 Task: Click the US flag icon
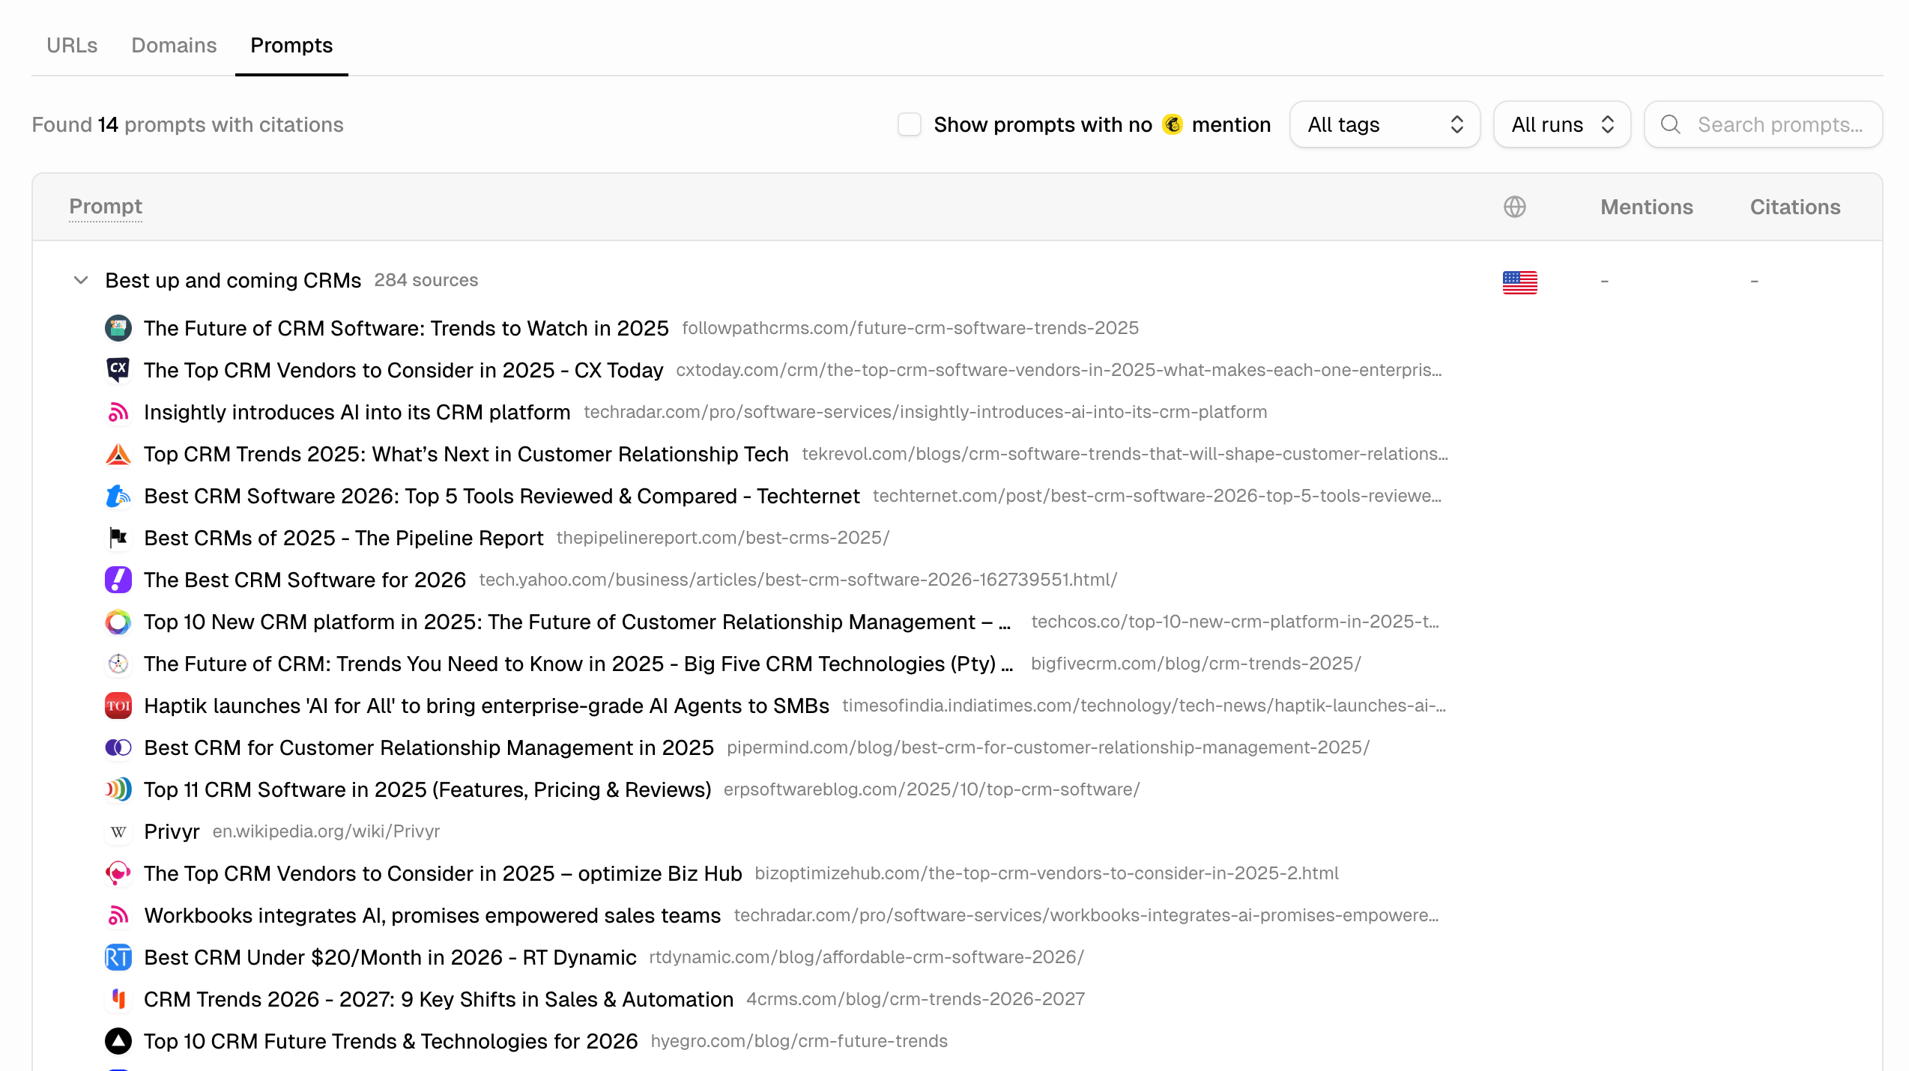[1520, 282]
